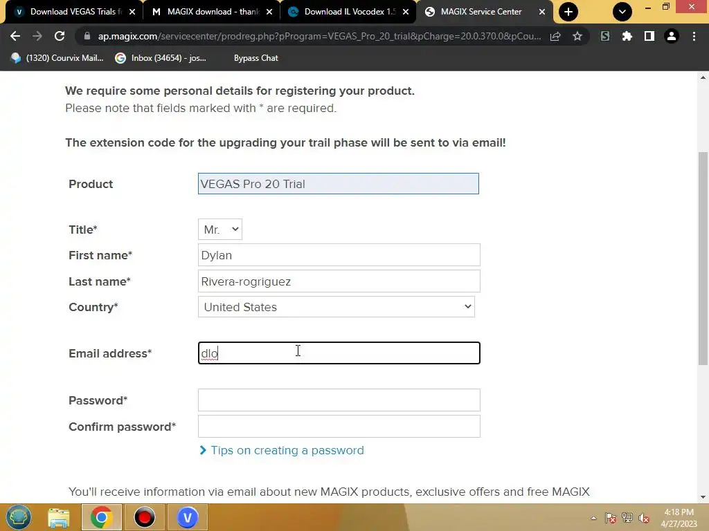Click the Password input field
Image resolution: width=709 pixels, height=531 pixels.
pyautogui.click(x=339, y=400)
